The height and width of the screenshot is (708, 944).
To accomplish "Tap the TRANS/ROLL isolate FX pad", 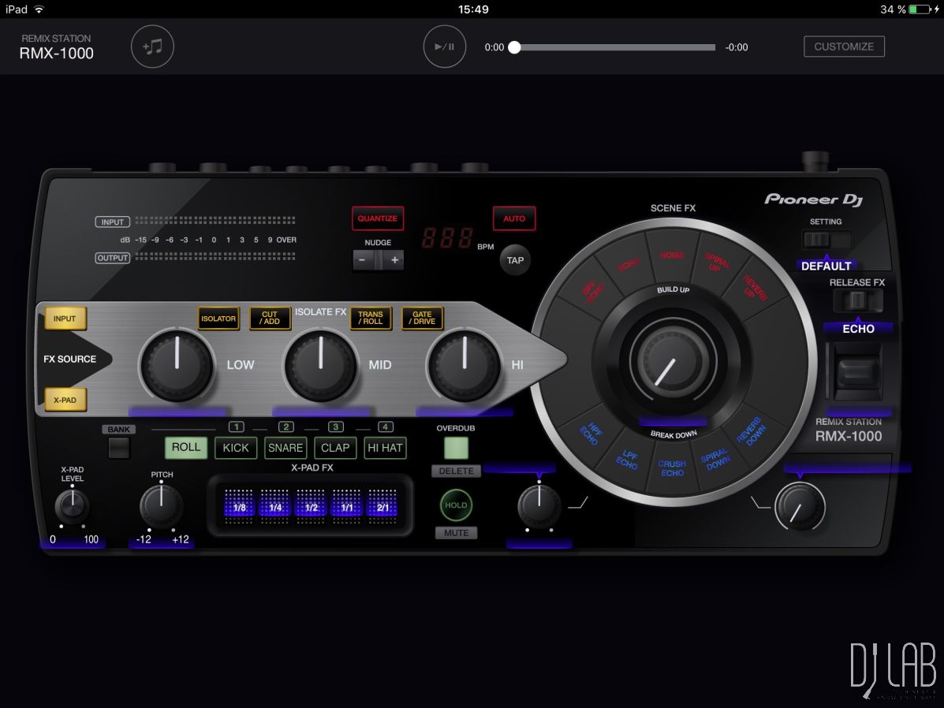I will pos(370,319).
